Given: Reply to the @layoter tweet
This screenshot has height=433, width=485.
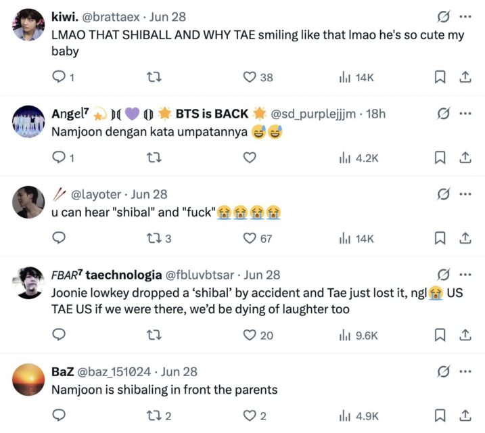Looking at the screenshot, I should [x=59, y=237].
